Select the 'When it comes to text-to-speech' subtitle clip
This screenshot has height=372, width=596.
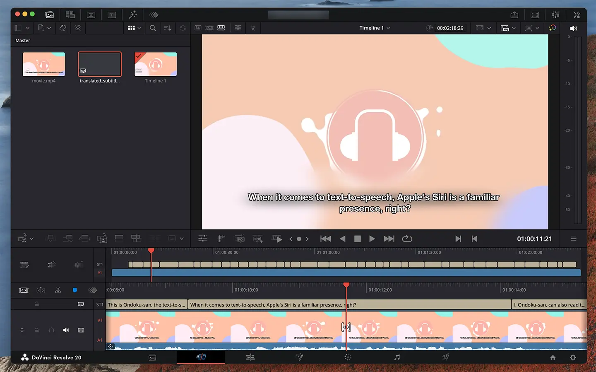point(350,304)
